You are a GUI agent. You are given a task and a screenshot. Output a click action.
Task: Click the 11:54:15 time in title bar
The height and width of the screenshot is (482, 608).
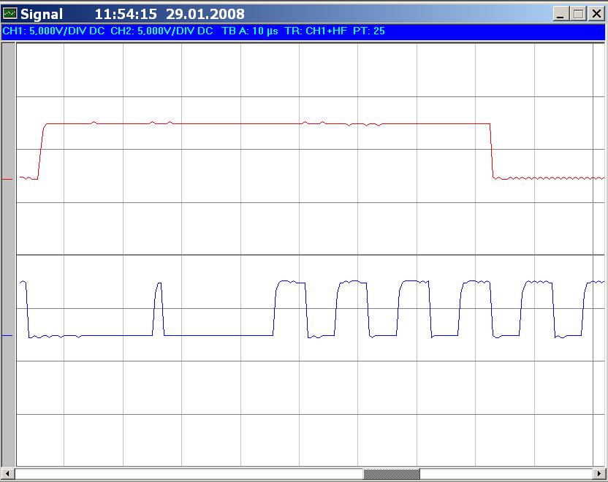click(126, 15)
